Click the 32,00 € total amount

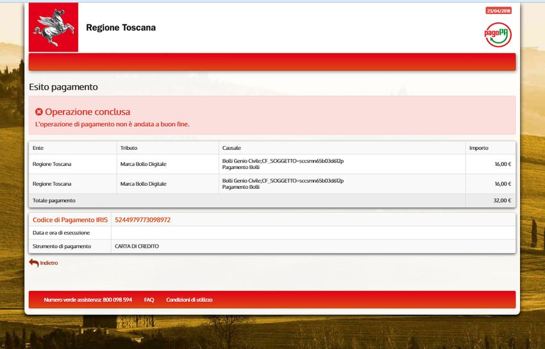502,200
